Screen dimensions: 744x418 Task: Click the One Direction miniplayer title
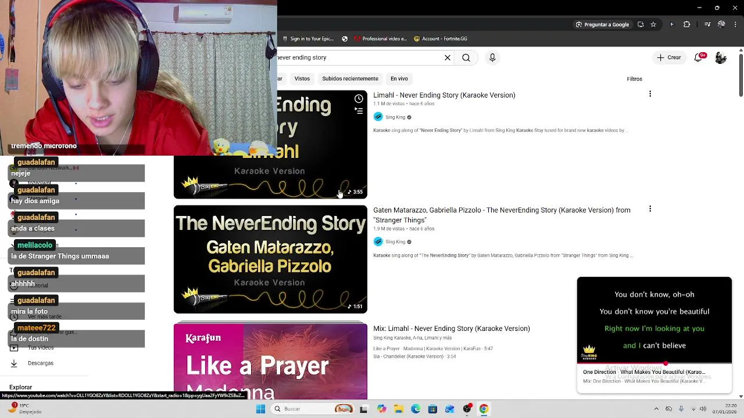coord(644,372)
